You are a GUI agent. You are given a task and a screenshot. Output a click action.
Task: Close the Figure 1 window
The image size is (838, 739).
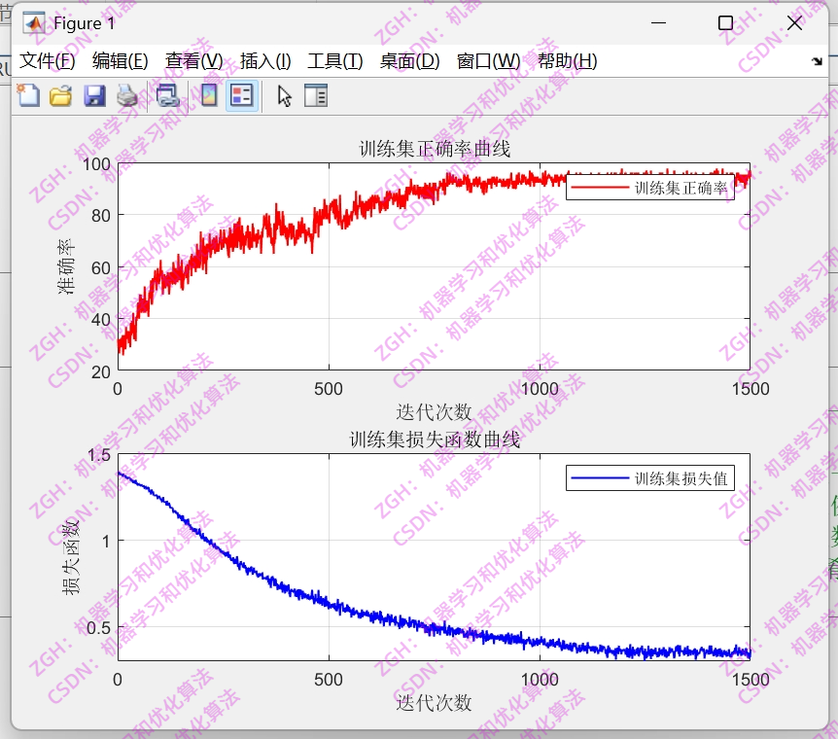[794, 23]
